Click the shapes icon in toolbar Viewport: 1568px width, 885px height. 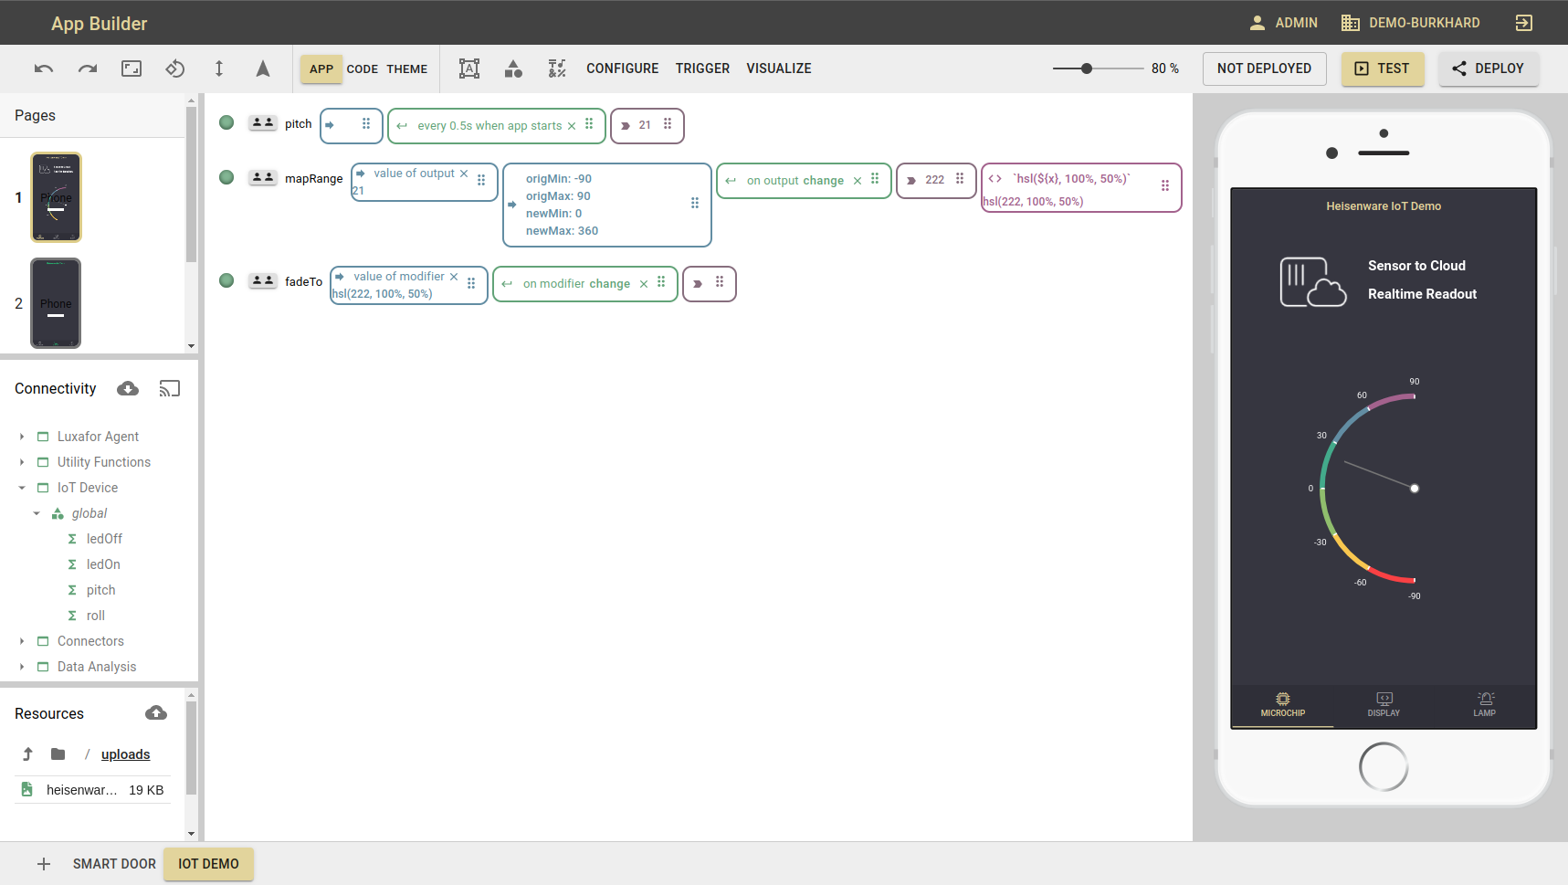click(x=513, y=68)
